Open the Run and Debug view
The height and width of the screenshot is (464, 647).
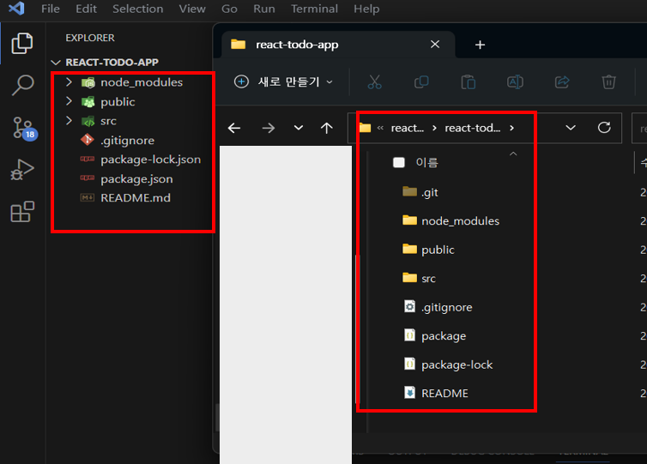[x=21, y=170]
